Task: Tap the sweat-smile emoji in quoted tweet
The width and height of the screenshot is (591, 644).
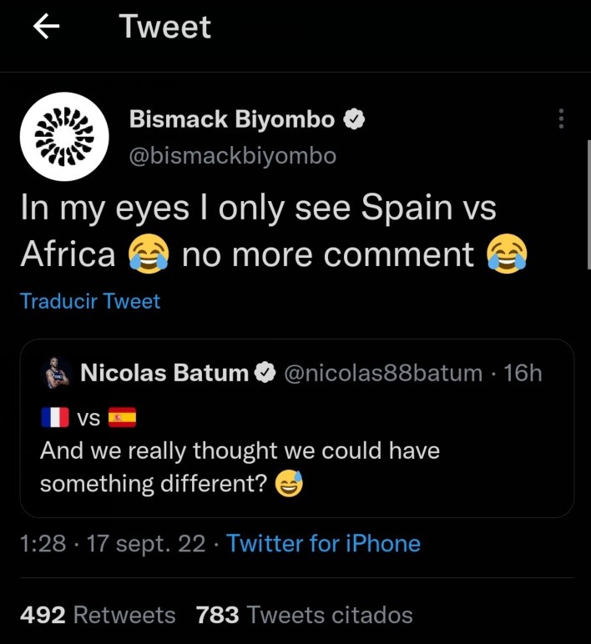Action: (289, 484)
